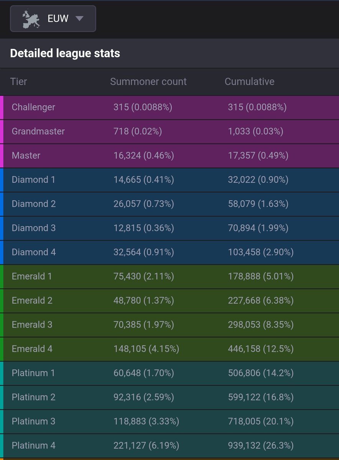Click the 'Detailed league stats' heading
The image size is (339, 460).
(65, 53)
